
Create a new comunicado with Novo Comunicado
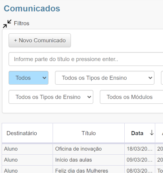click(x=40, y=40)
